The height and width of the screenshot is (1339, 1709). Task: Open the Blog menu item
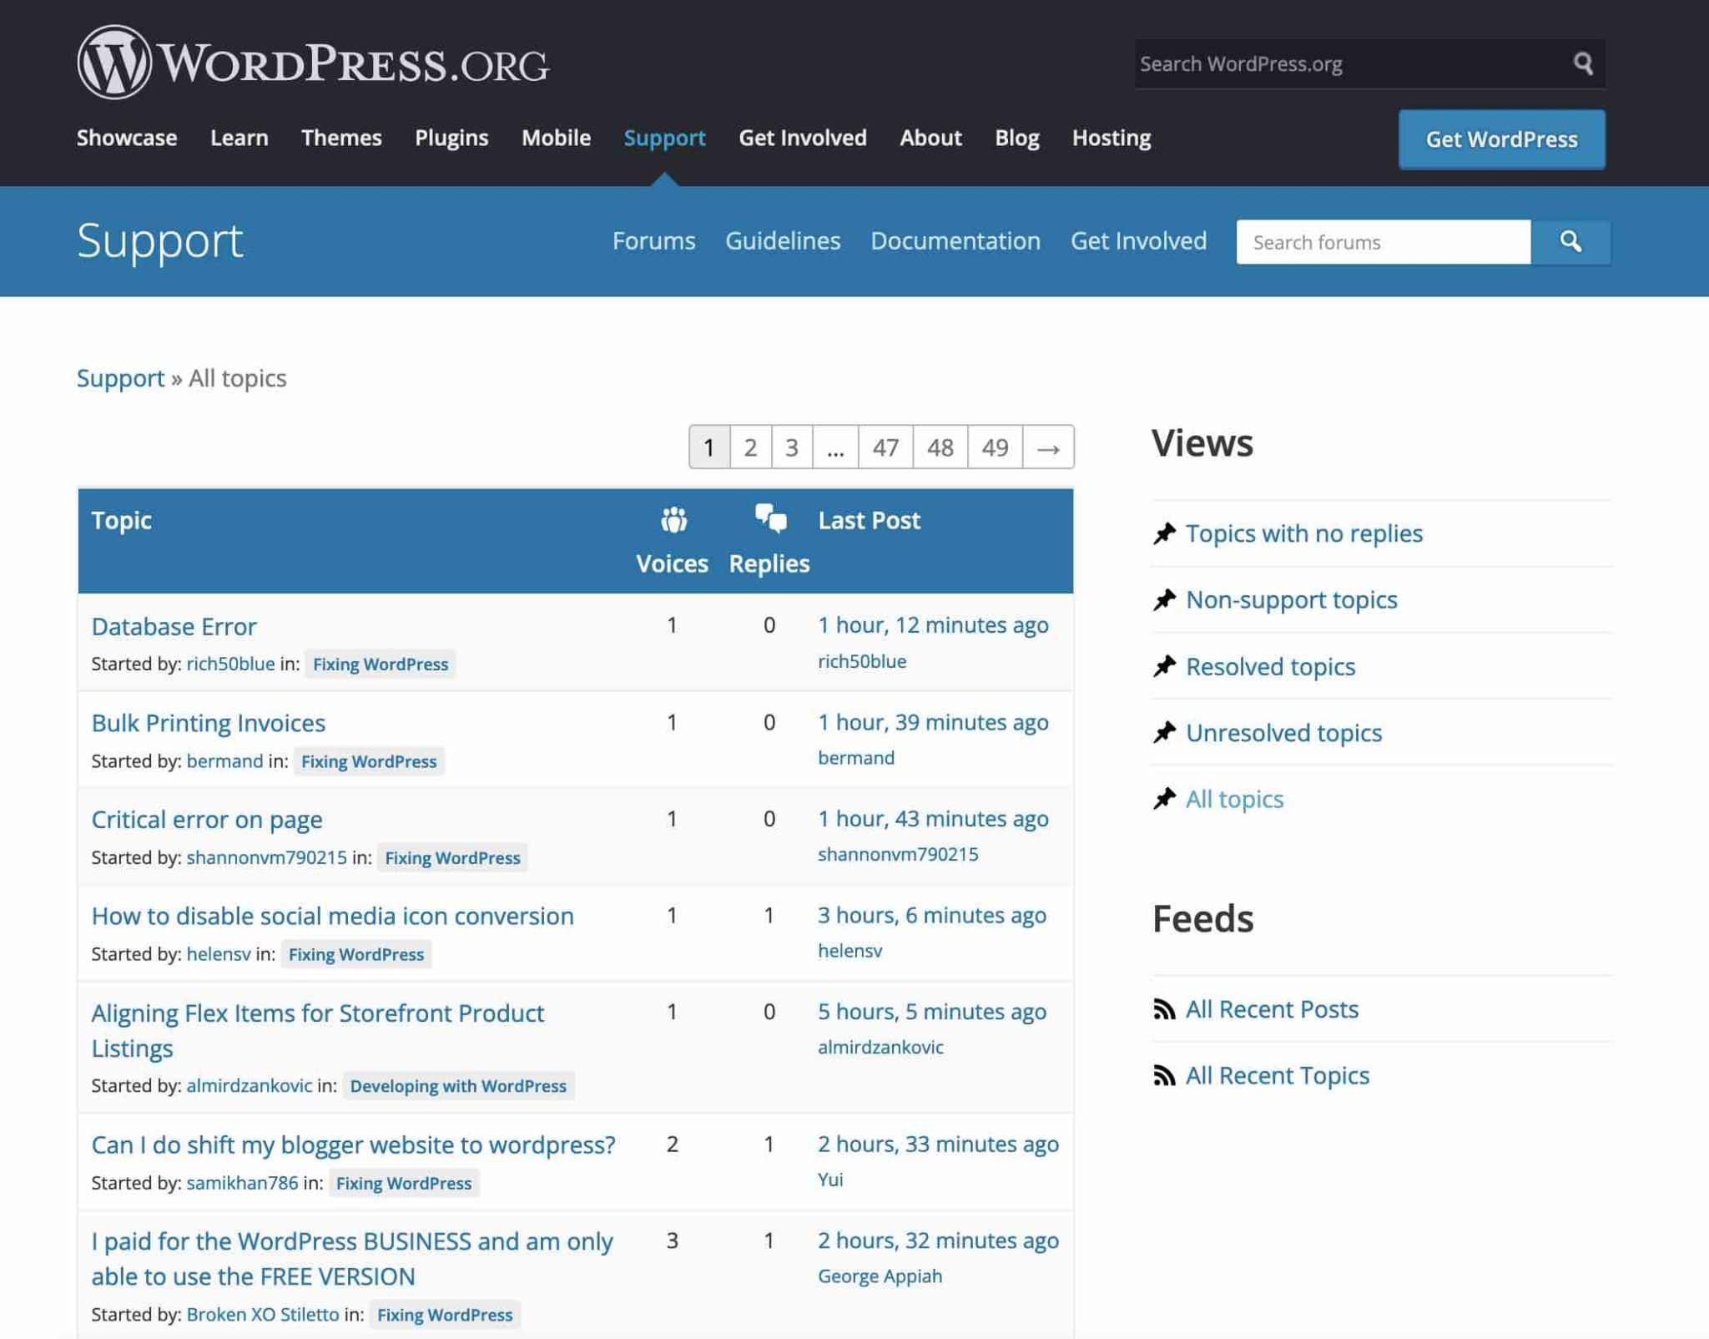pyautogui.click(x=1017, y=138)
